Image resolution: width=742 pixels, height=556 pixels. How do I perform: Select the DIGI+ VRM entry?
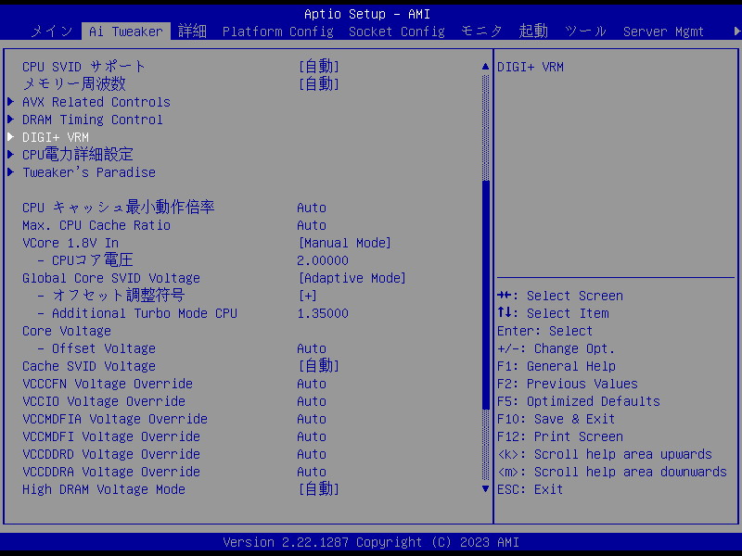pyautogui.click(x=56, y=137)
